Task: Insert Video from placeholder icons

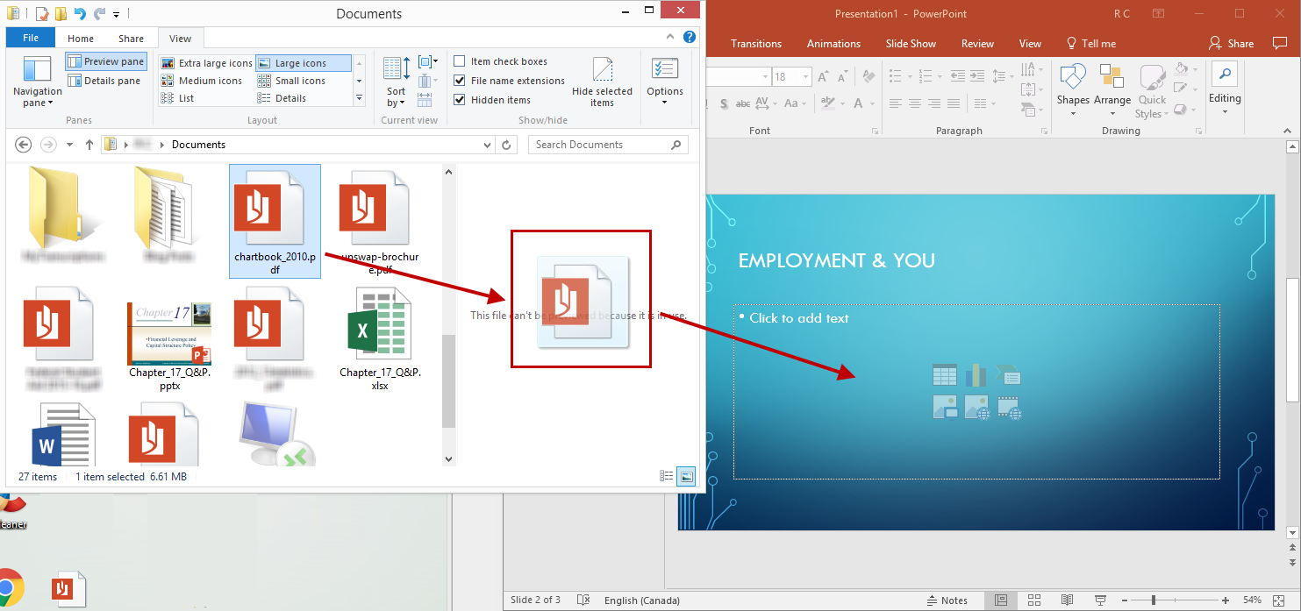Action: 1009,407
